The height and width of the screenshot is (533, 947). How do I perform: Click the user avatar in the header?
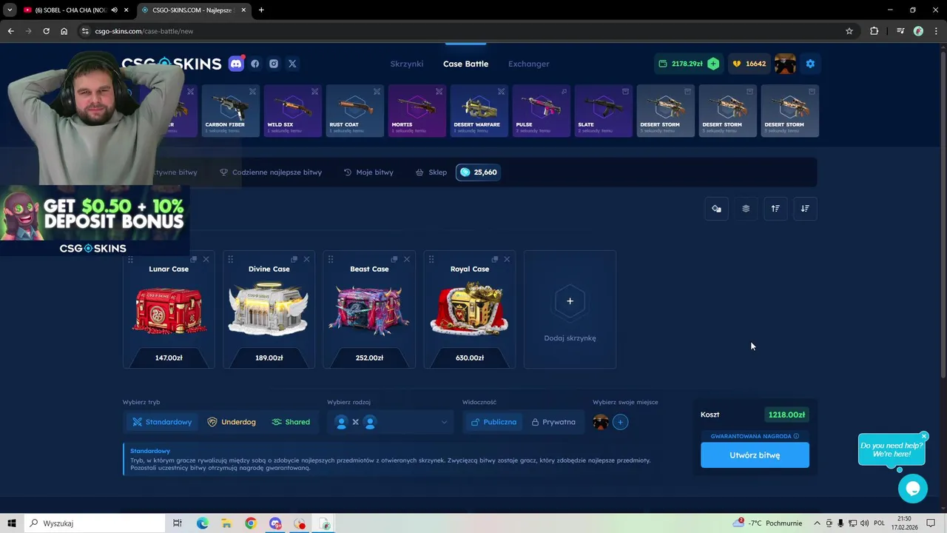785,64
